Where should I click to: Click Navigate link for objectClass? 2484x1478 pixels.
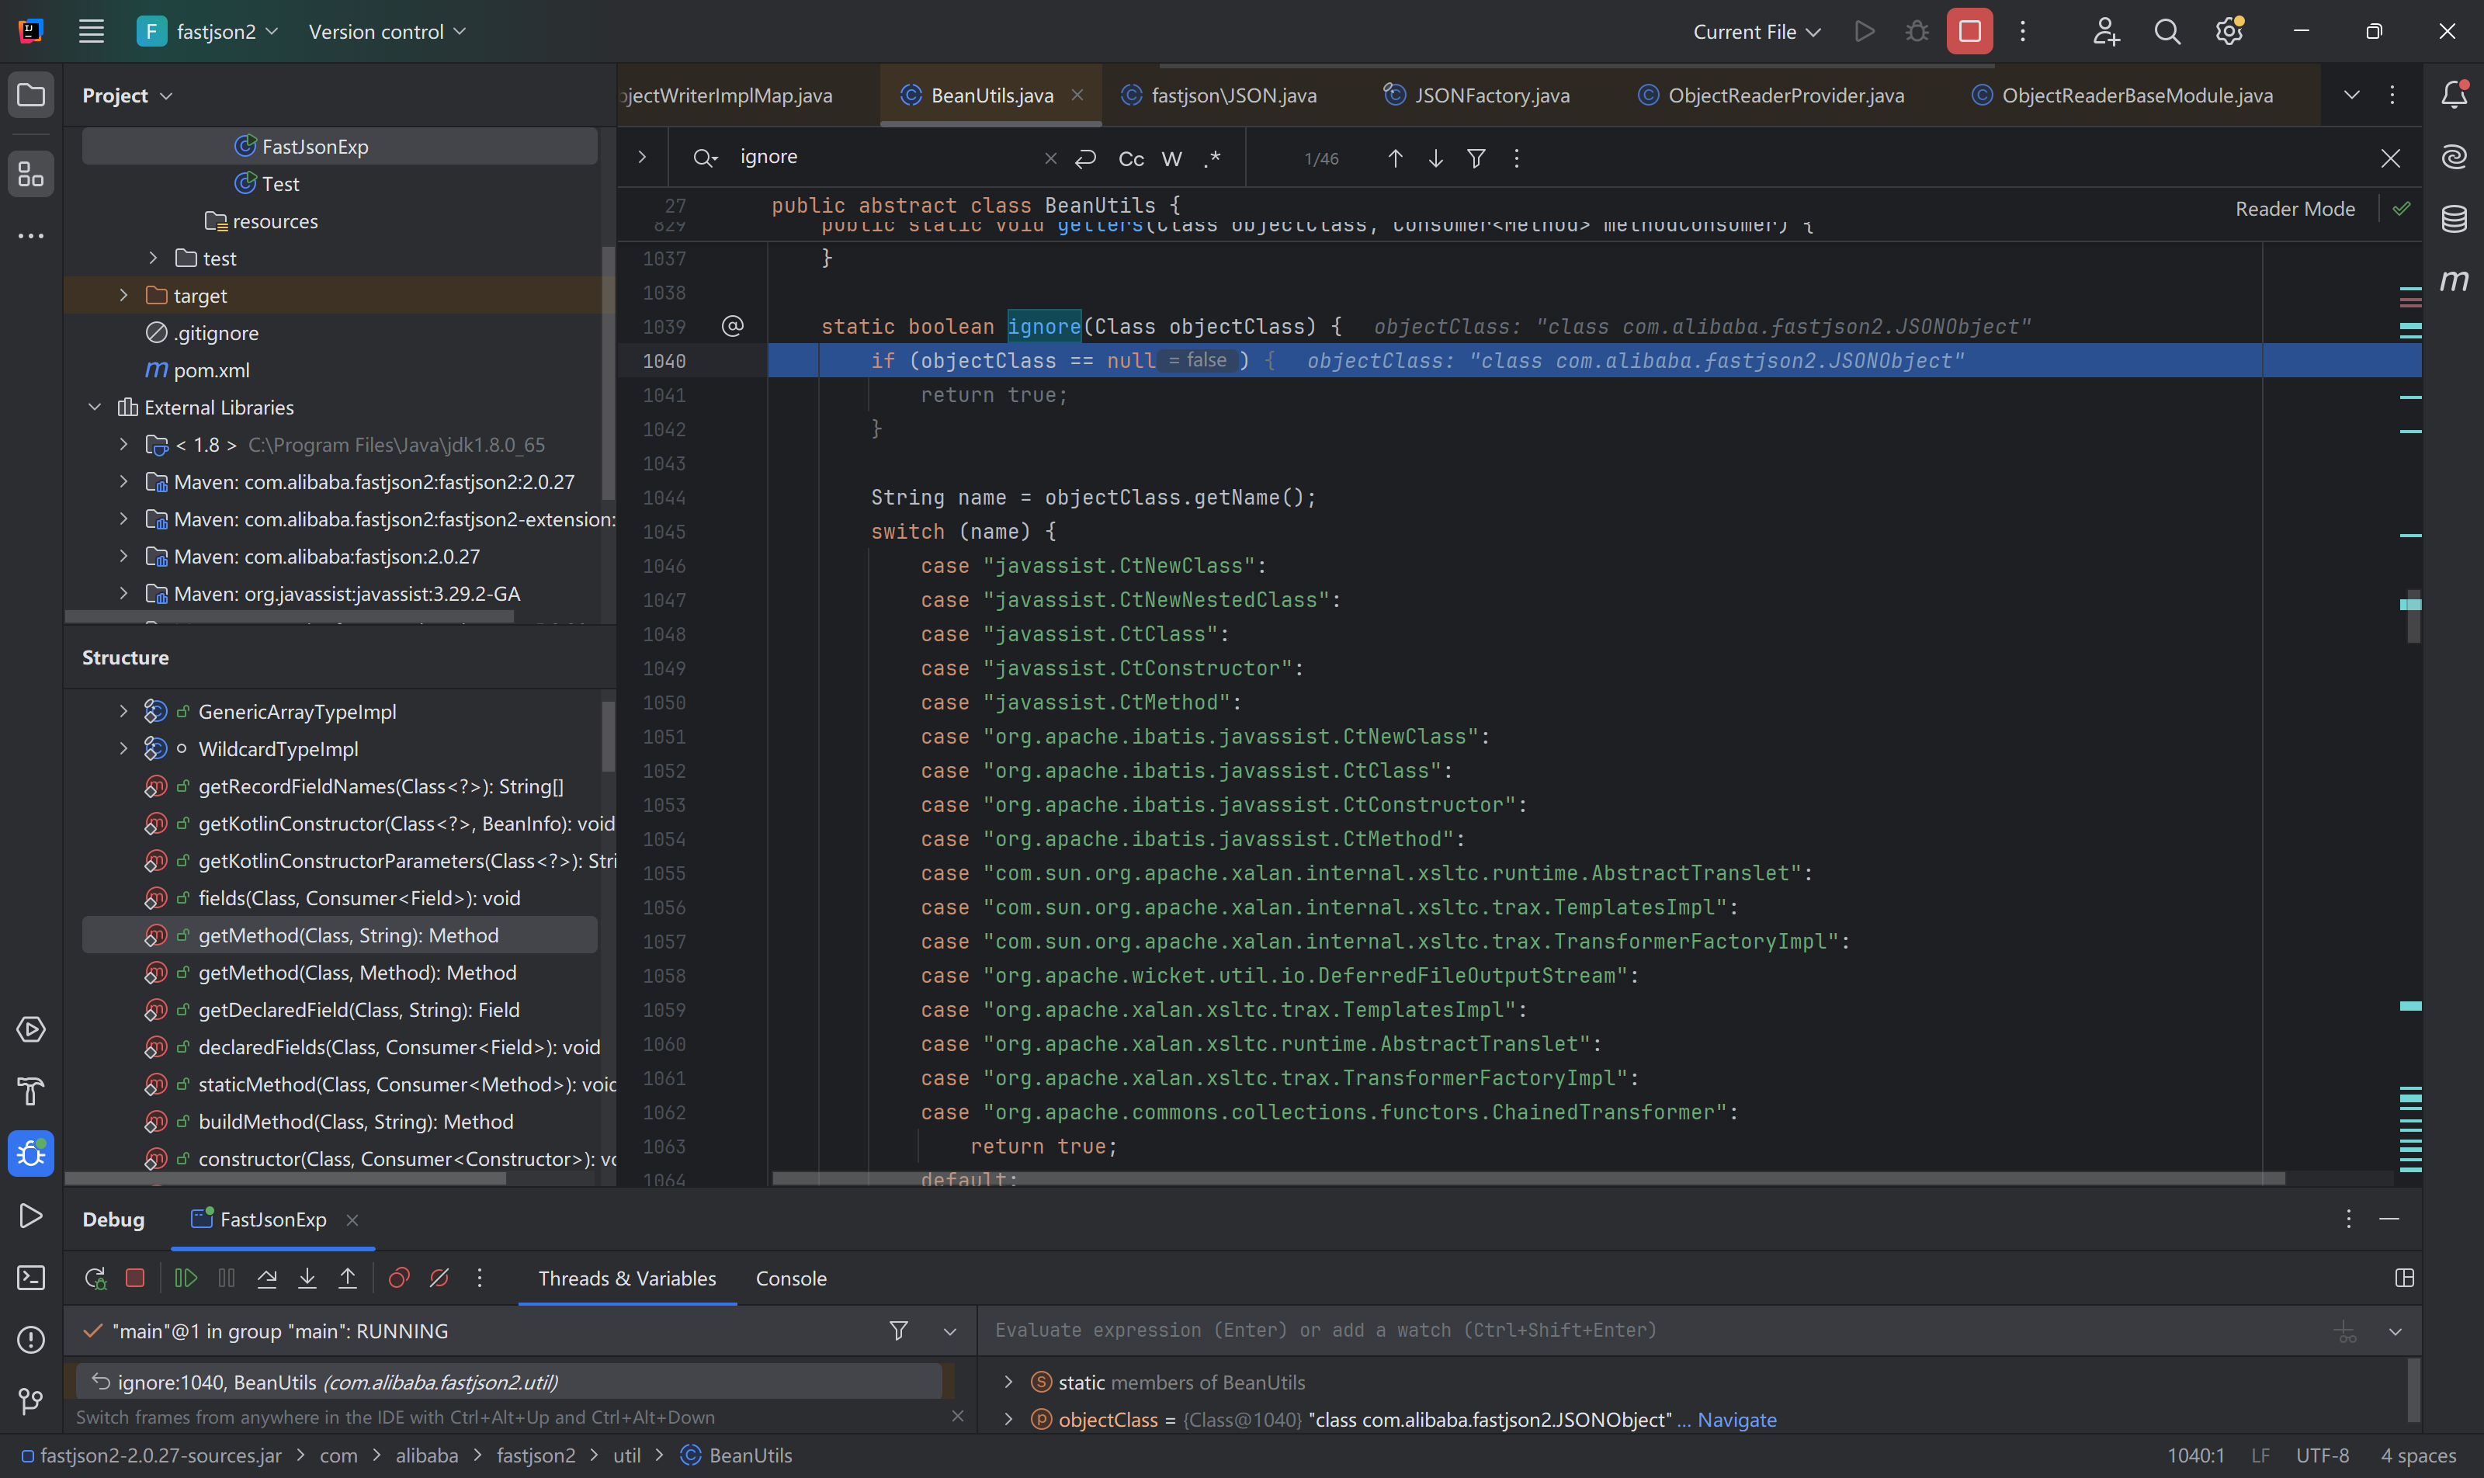(x=1736, y=1419)
